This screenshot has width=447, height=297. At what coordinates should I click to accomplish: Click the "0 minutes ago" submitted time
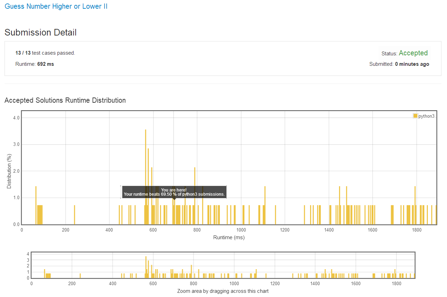[412, 64]
